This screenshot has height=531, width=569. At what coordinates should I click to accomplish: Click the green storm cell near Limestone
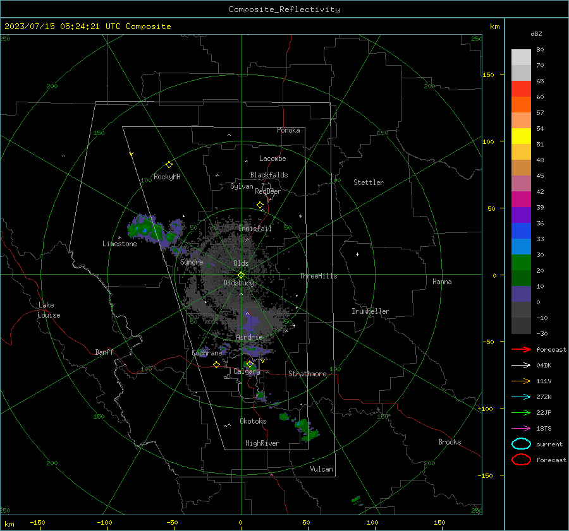click(144, 229)
